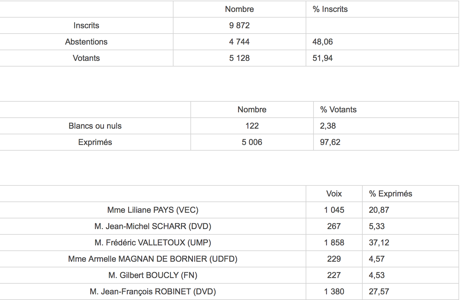This screenshot has width=461, height=300.
Task: Click the Inscrits total 9 872
Action: (239, 25)
